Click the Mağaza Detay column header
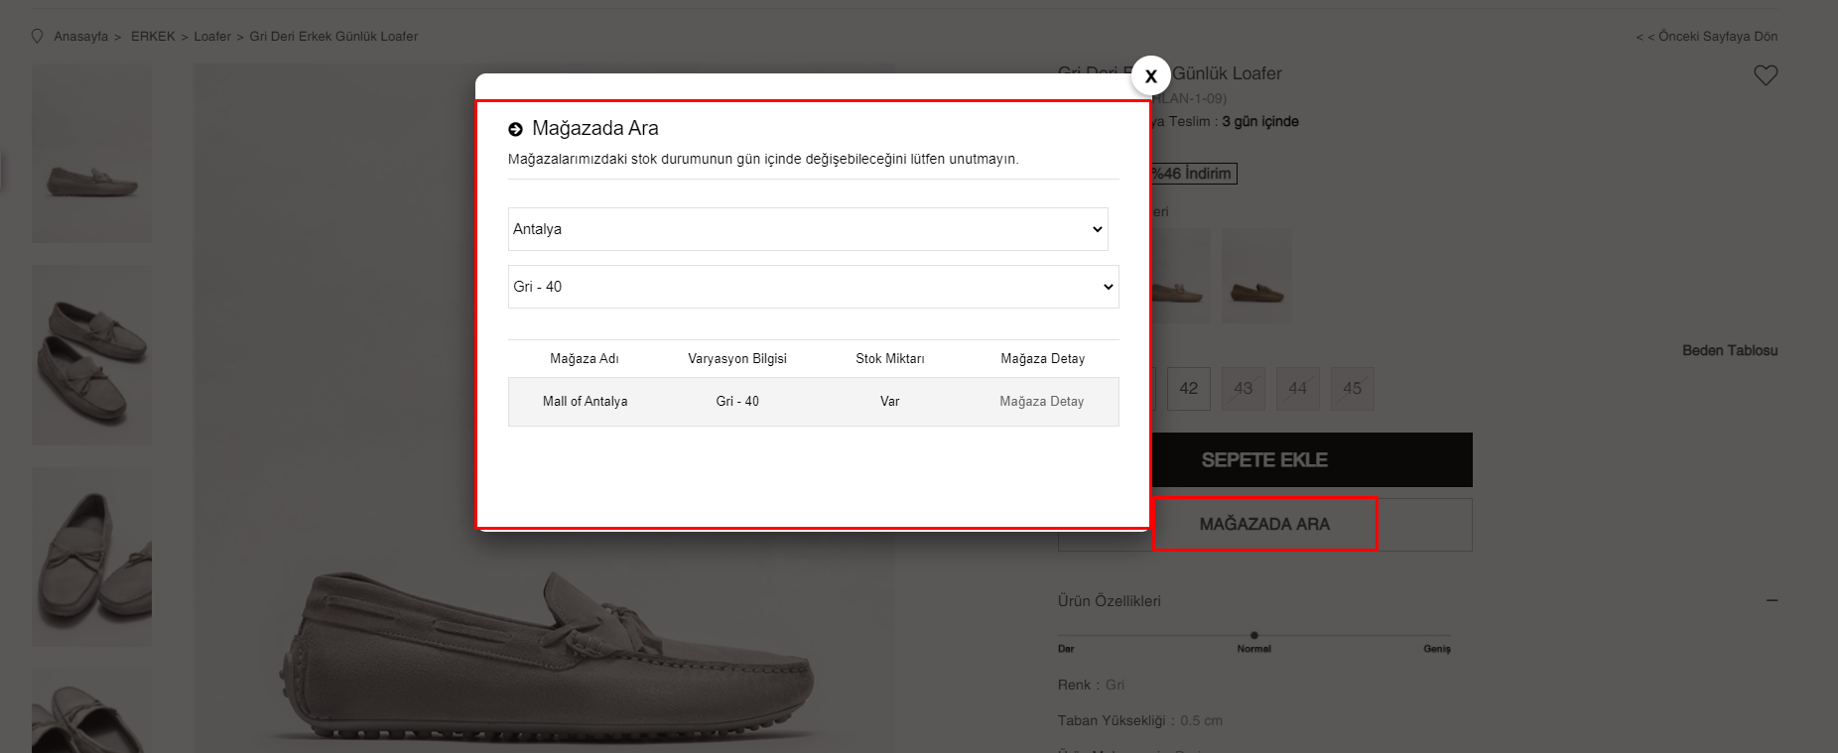The image size is (1838, 753). pos(1043,359)
